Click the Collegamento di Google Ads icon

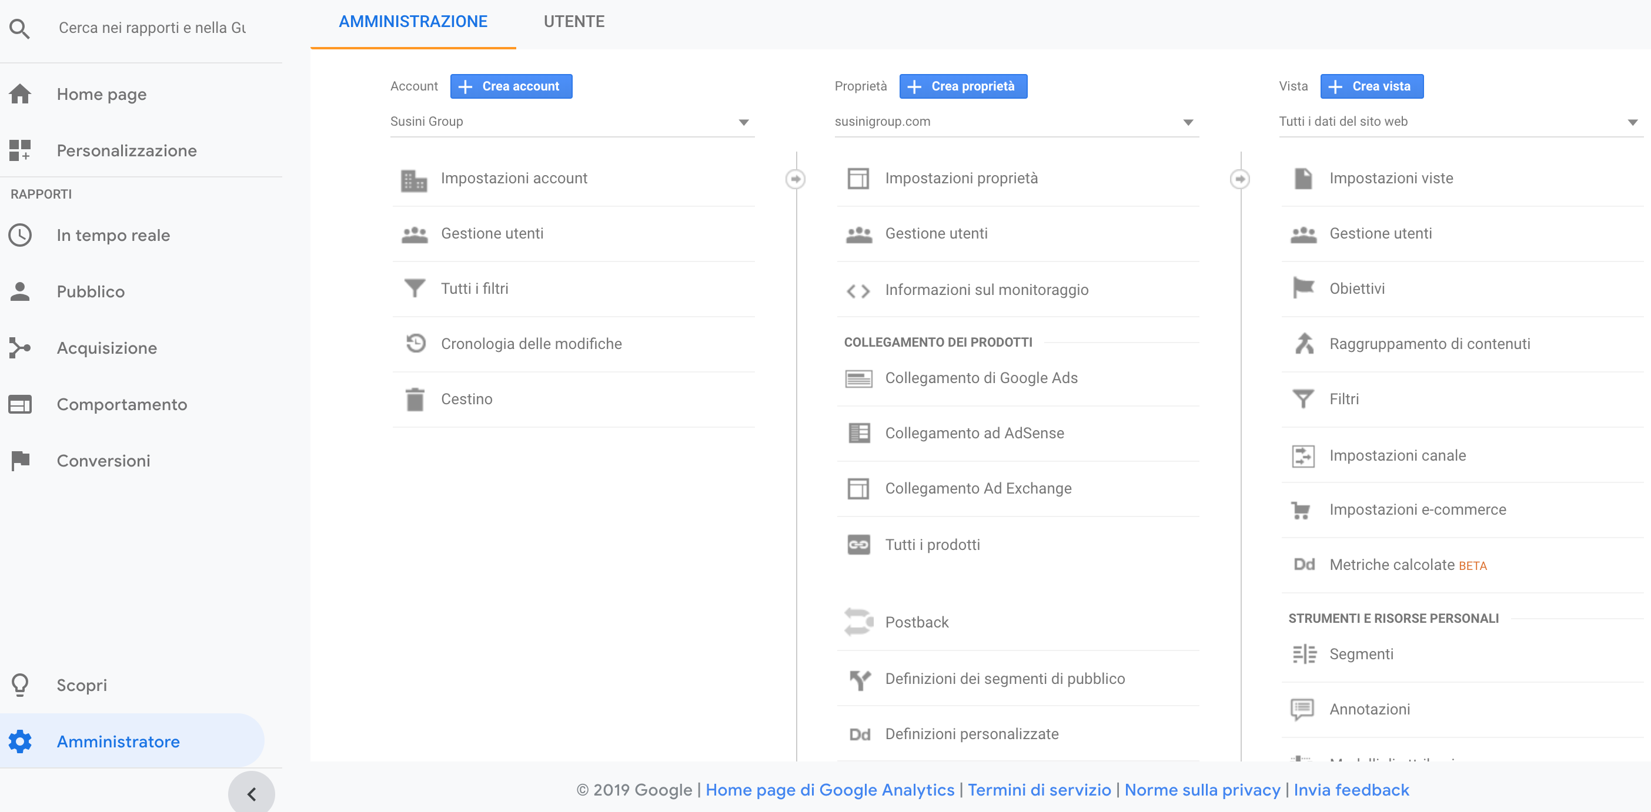click(858, 379)
